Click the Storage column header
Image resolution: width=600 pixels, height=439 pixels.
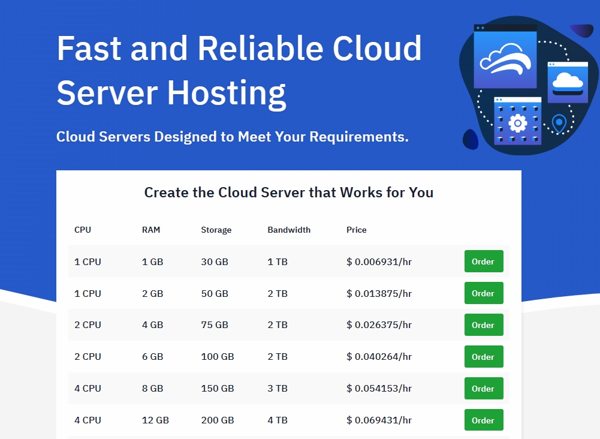click(216, 230)
